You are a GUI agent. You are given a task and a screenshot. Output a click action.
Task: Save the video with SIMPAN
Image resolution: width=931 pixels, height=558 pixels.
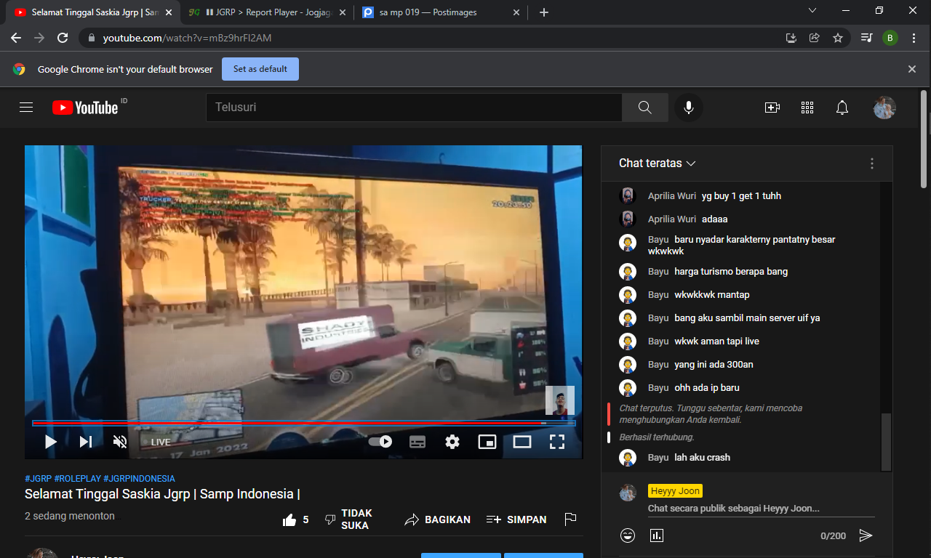click(516, 519)
